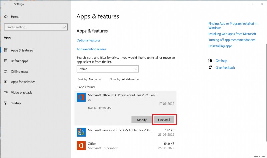This screenshot has width=267, height=158.
Task: Open the Filter by All drives dropdown
Action: coord(124,79)
